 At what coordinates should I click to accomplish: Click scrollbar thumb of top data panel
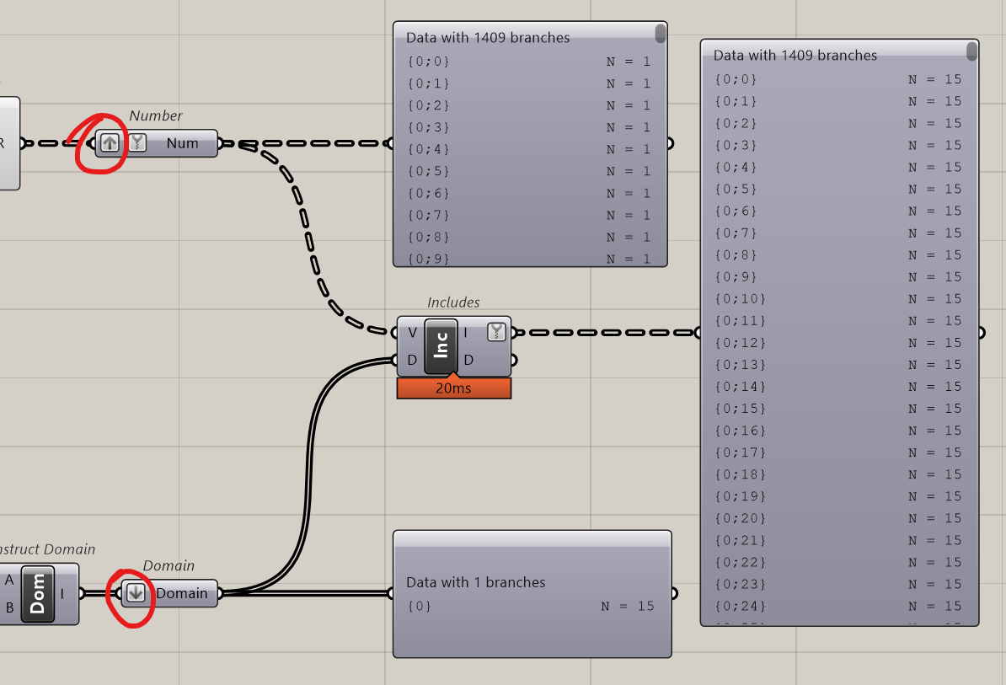click(x=661, y=34)
